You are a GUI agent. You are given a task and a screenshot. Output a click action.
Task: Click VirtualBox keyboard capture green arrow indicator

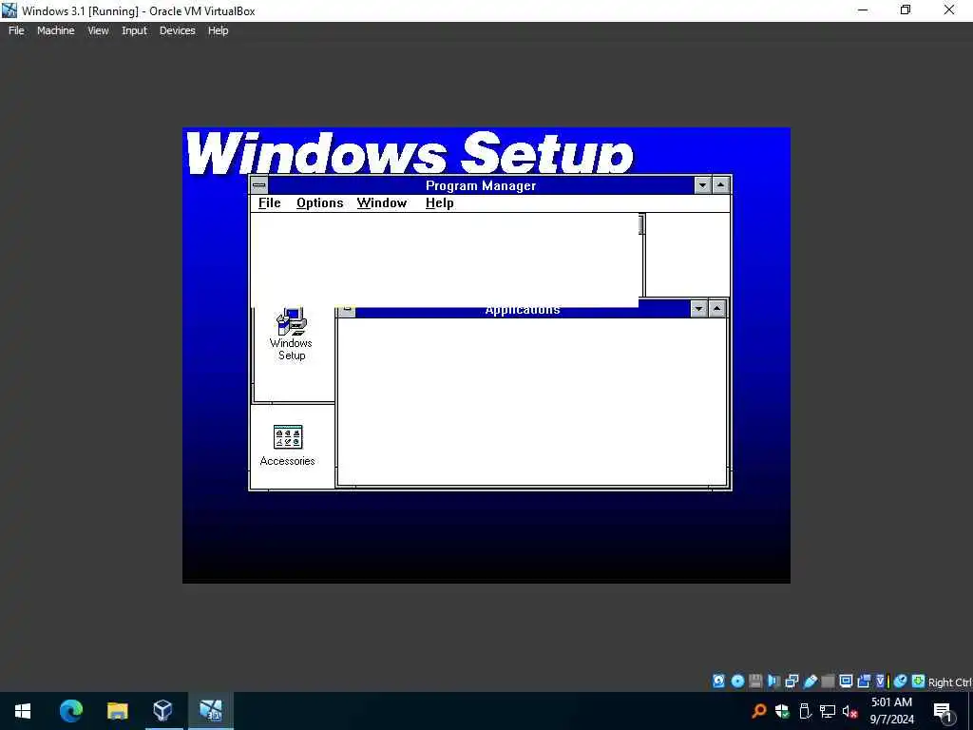coord(918,681)
